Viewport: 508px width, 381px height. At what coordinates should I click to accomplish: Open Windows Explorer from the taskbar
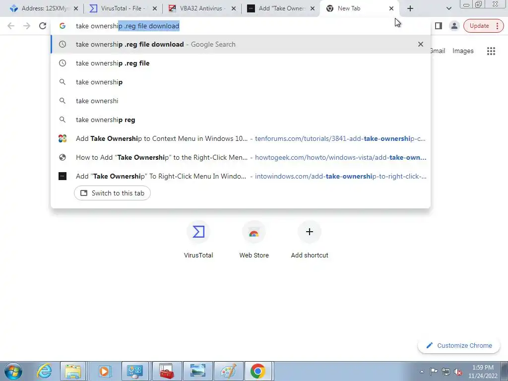click(x=73, y=371)
